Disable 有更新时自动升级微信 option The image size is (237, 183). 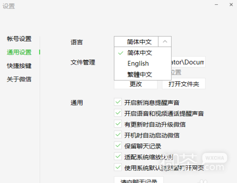118,124
